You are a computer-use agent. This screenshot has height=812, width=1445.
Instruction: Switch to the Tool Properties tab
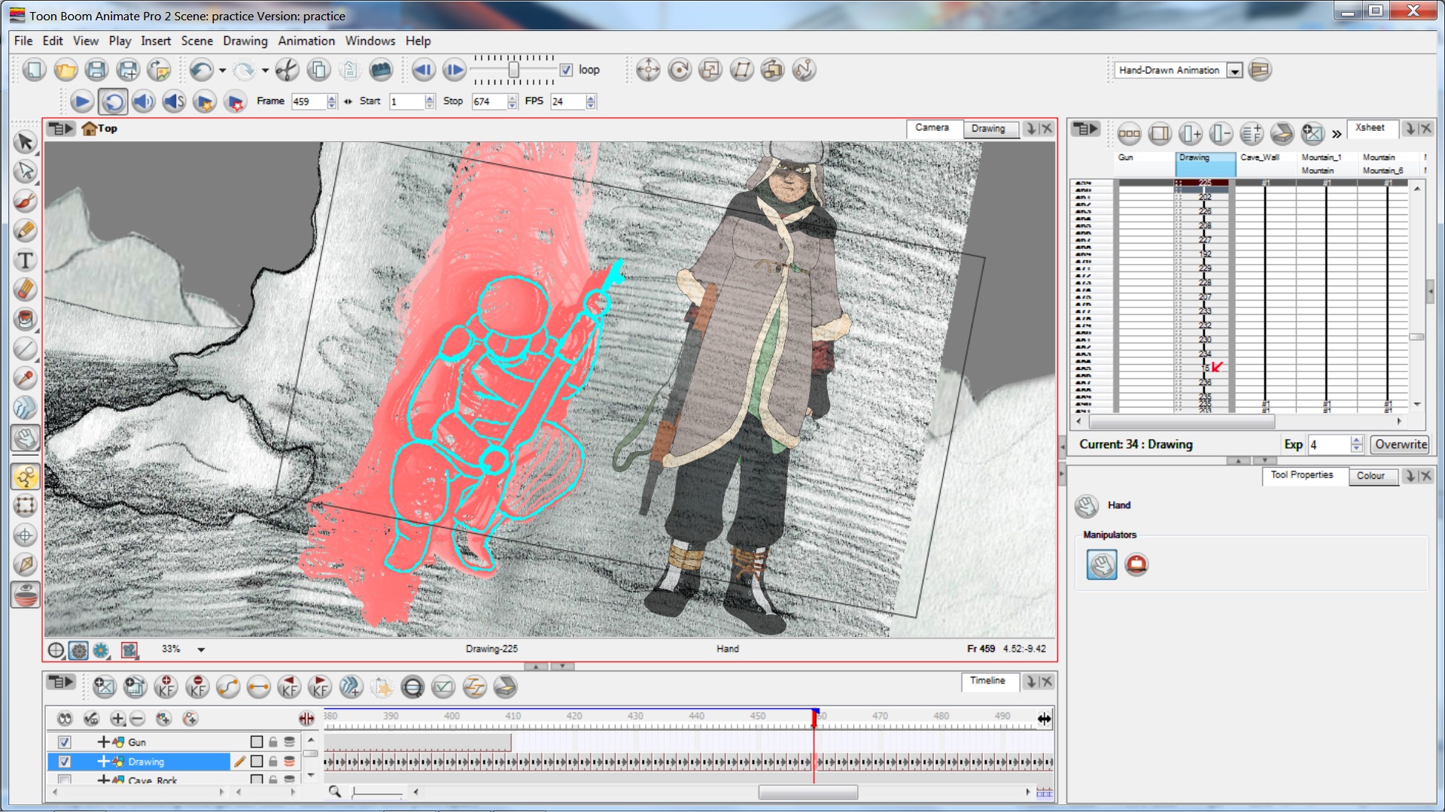[1302, 475]
